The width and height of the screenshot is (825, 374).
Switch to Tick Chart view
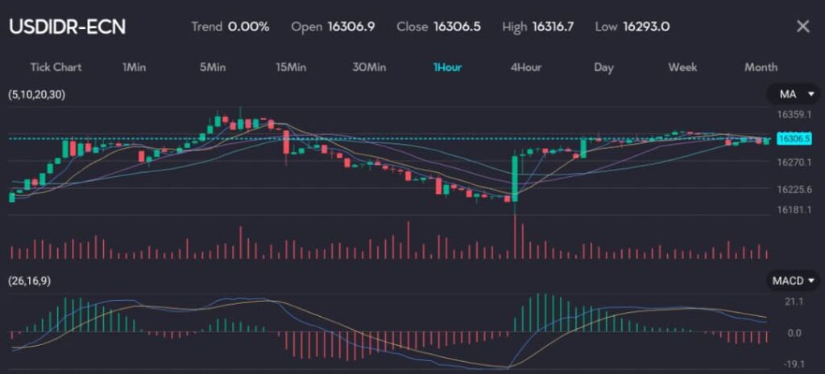[x=56, y=67]
